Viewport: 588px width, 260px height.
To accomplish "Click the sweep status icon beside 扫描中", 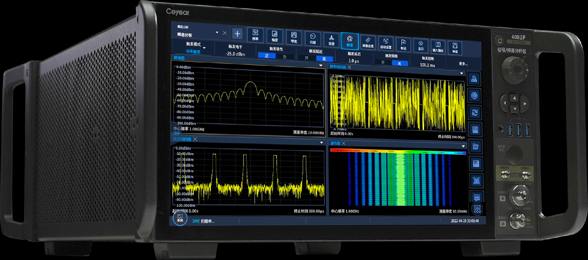I will point(196,221).
